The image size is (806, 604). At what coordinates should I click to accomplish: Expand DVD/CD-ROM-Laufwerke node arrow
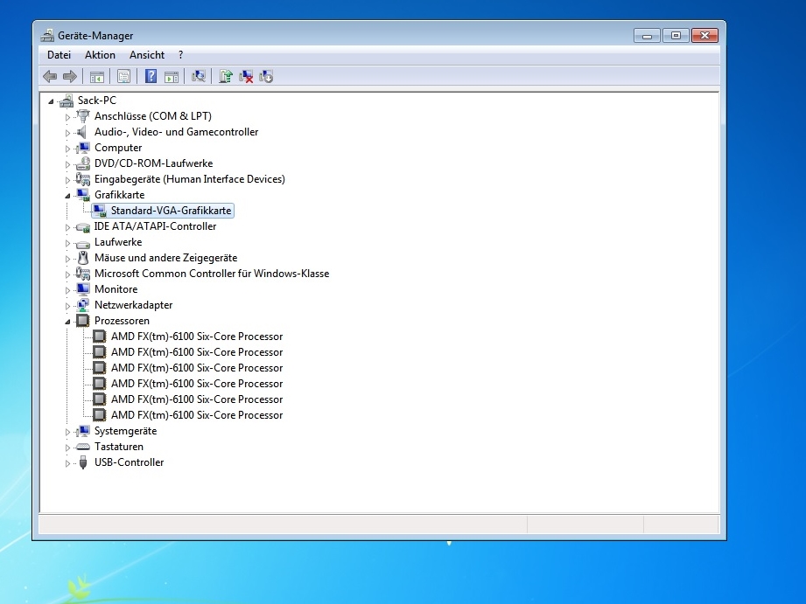tap(67, 164)
